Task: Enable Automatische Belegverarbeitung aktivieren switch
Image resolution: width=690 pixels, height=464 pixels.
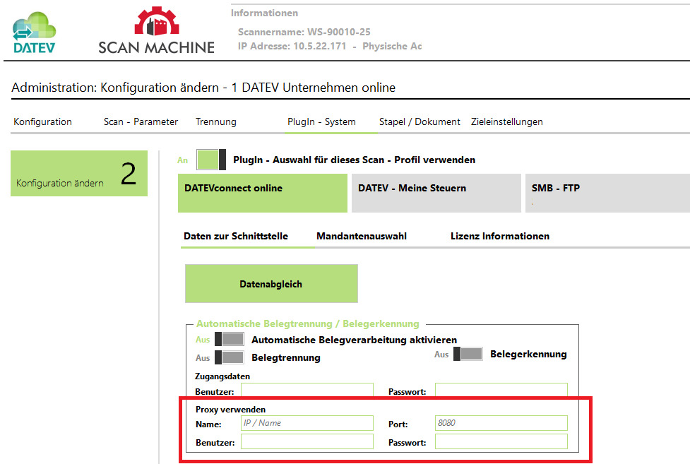Action: [230, 339]
